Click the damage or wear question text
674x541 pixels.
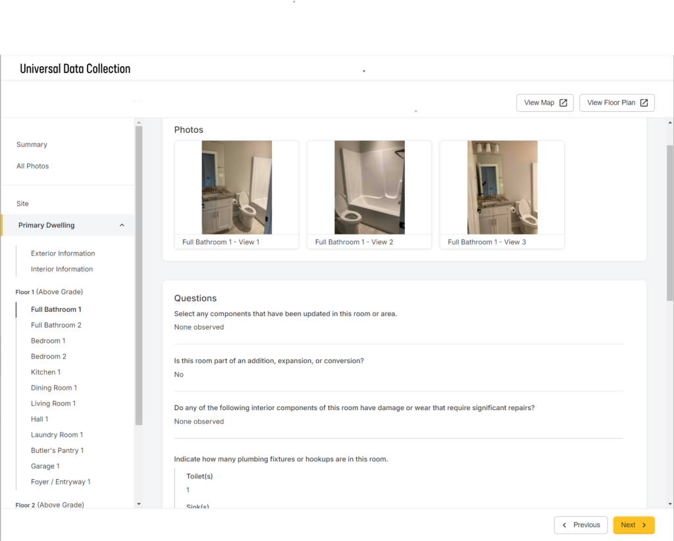(354, 408)
